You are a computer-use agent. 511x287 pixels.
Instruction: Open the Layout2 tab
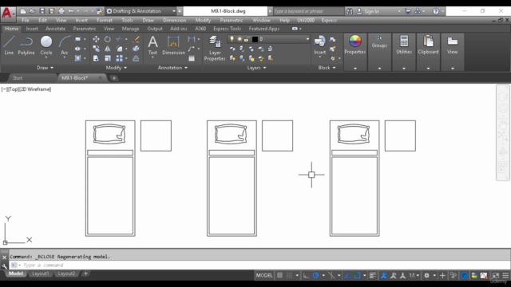[x=66, y=273]
